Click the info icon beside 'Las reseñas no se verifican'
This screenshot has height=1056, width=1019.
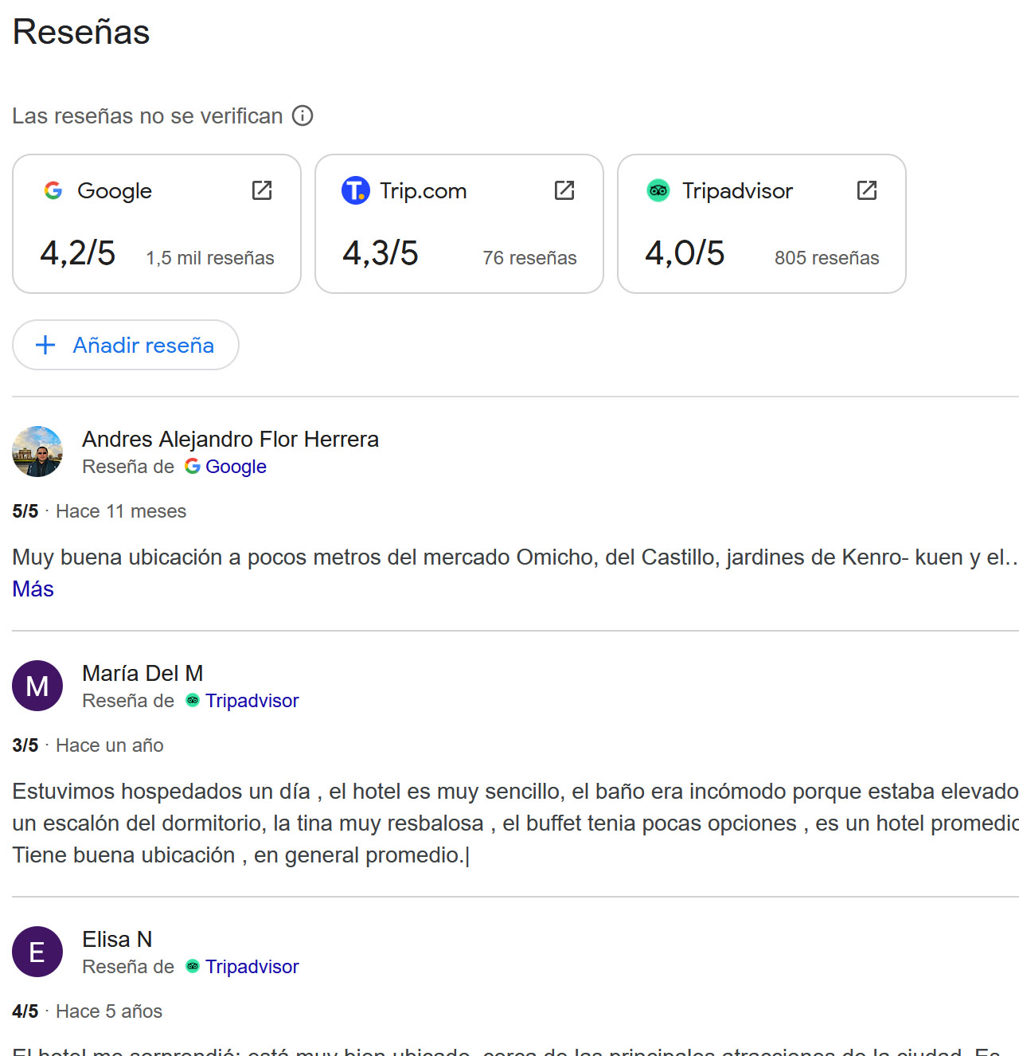[x=303, y=116]
